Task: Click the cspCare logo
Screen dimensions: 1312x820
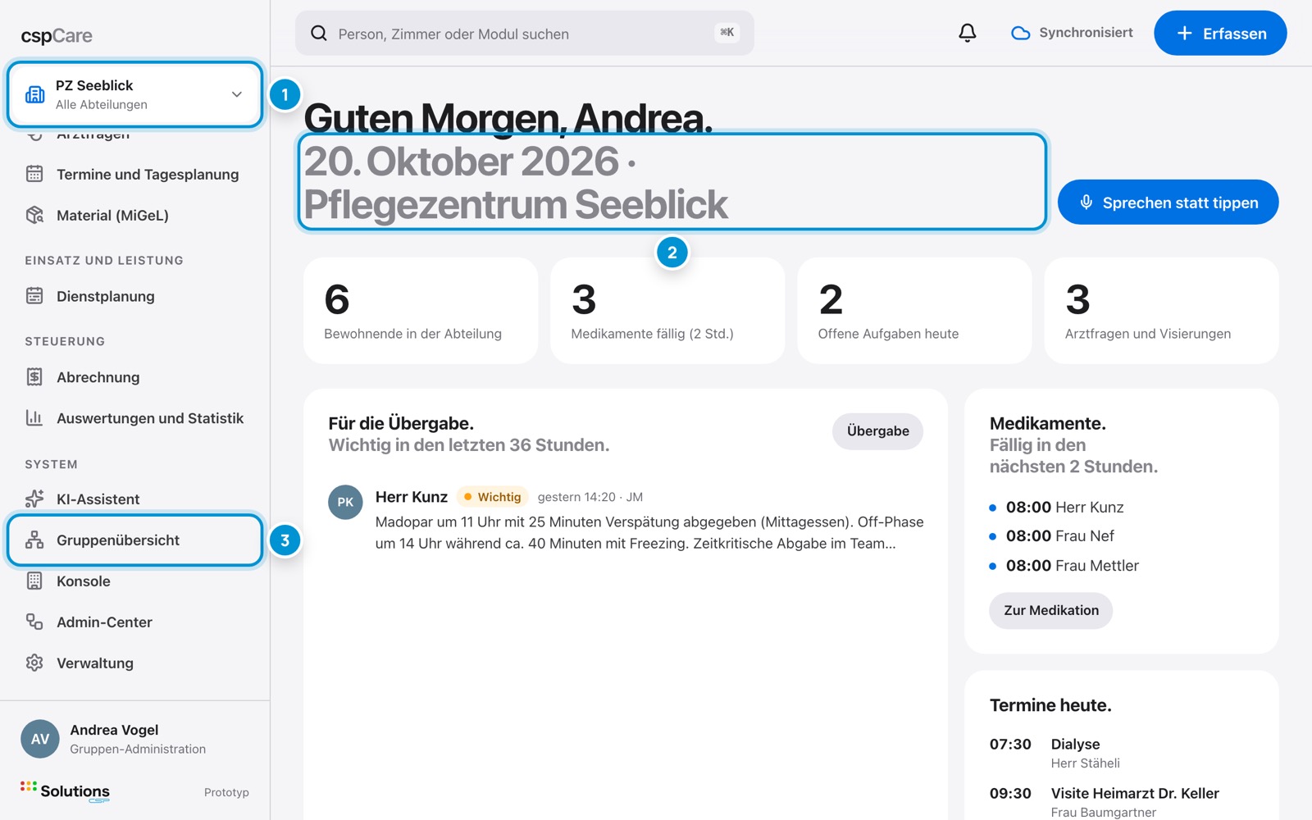Action: (57, 36)
